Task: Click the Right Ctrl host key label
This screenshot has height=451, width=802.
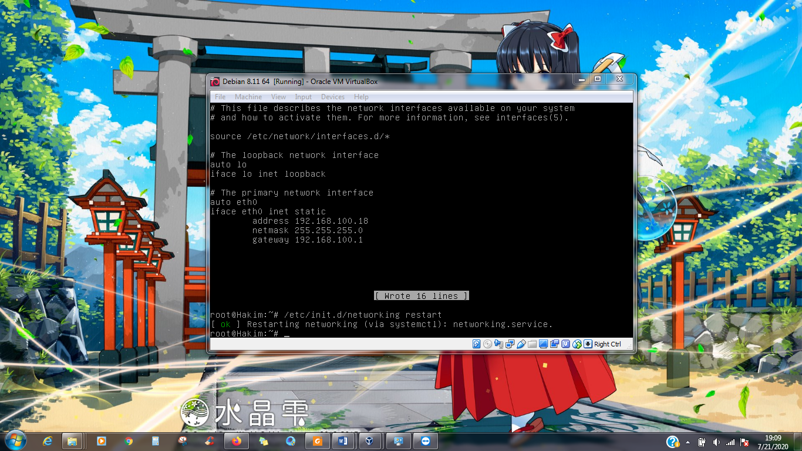Action: (x=608, y=344)
